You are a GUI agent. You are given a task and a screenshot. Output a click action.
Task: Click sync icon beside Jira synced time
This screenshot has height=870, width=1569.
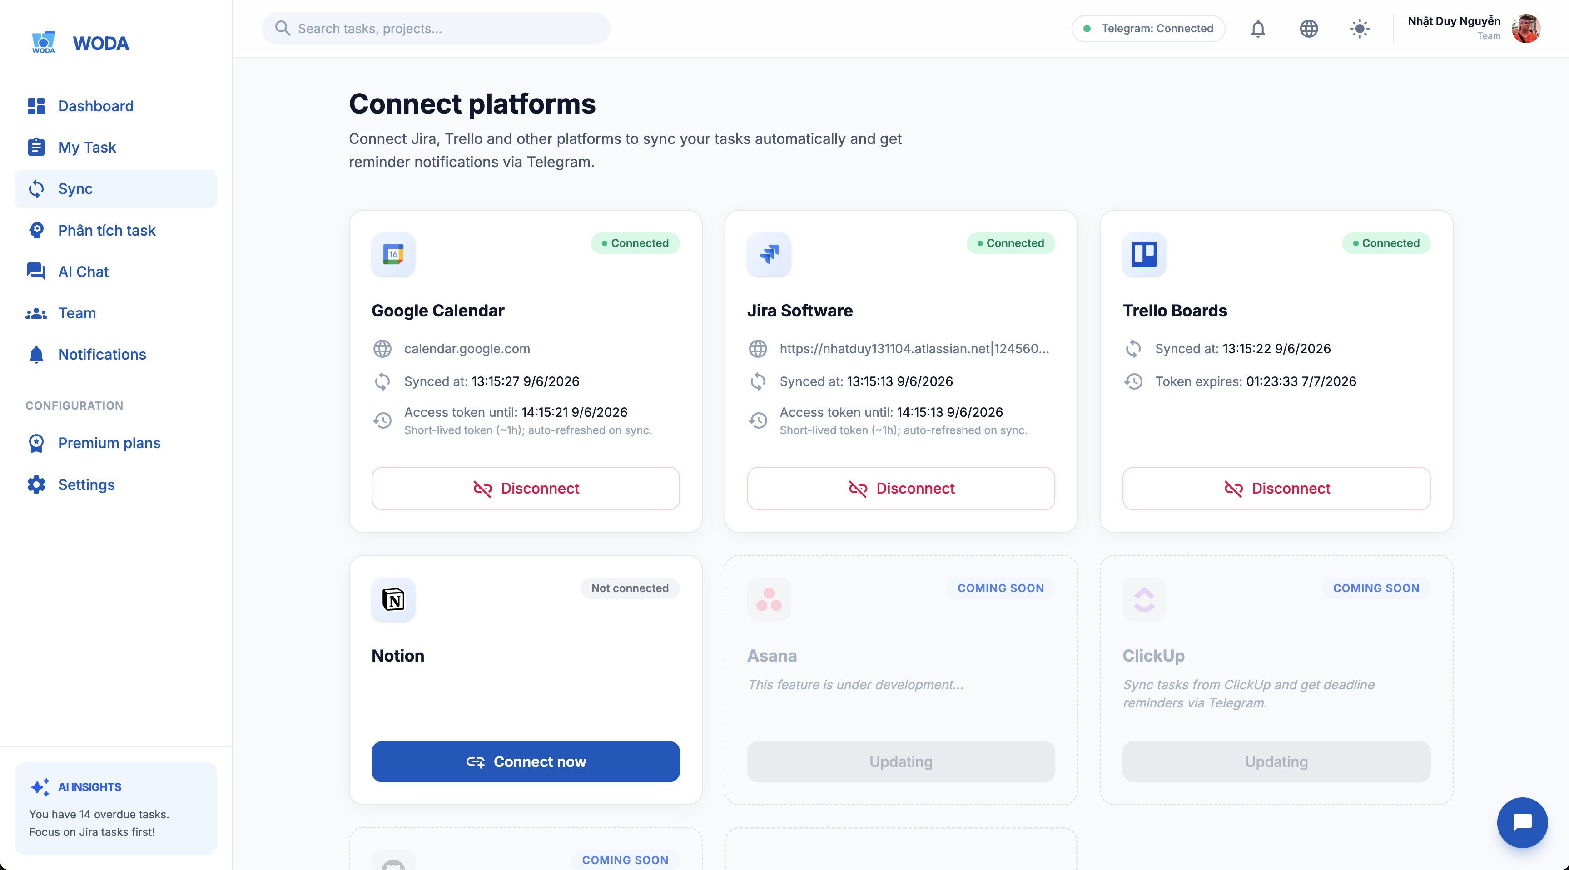tap(758, 381)
